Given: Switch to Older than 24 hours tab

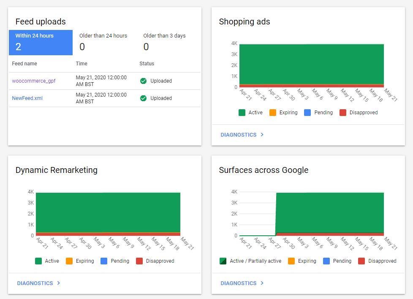Looking at the screenshot, I should [105, 43].
